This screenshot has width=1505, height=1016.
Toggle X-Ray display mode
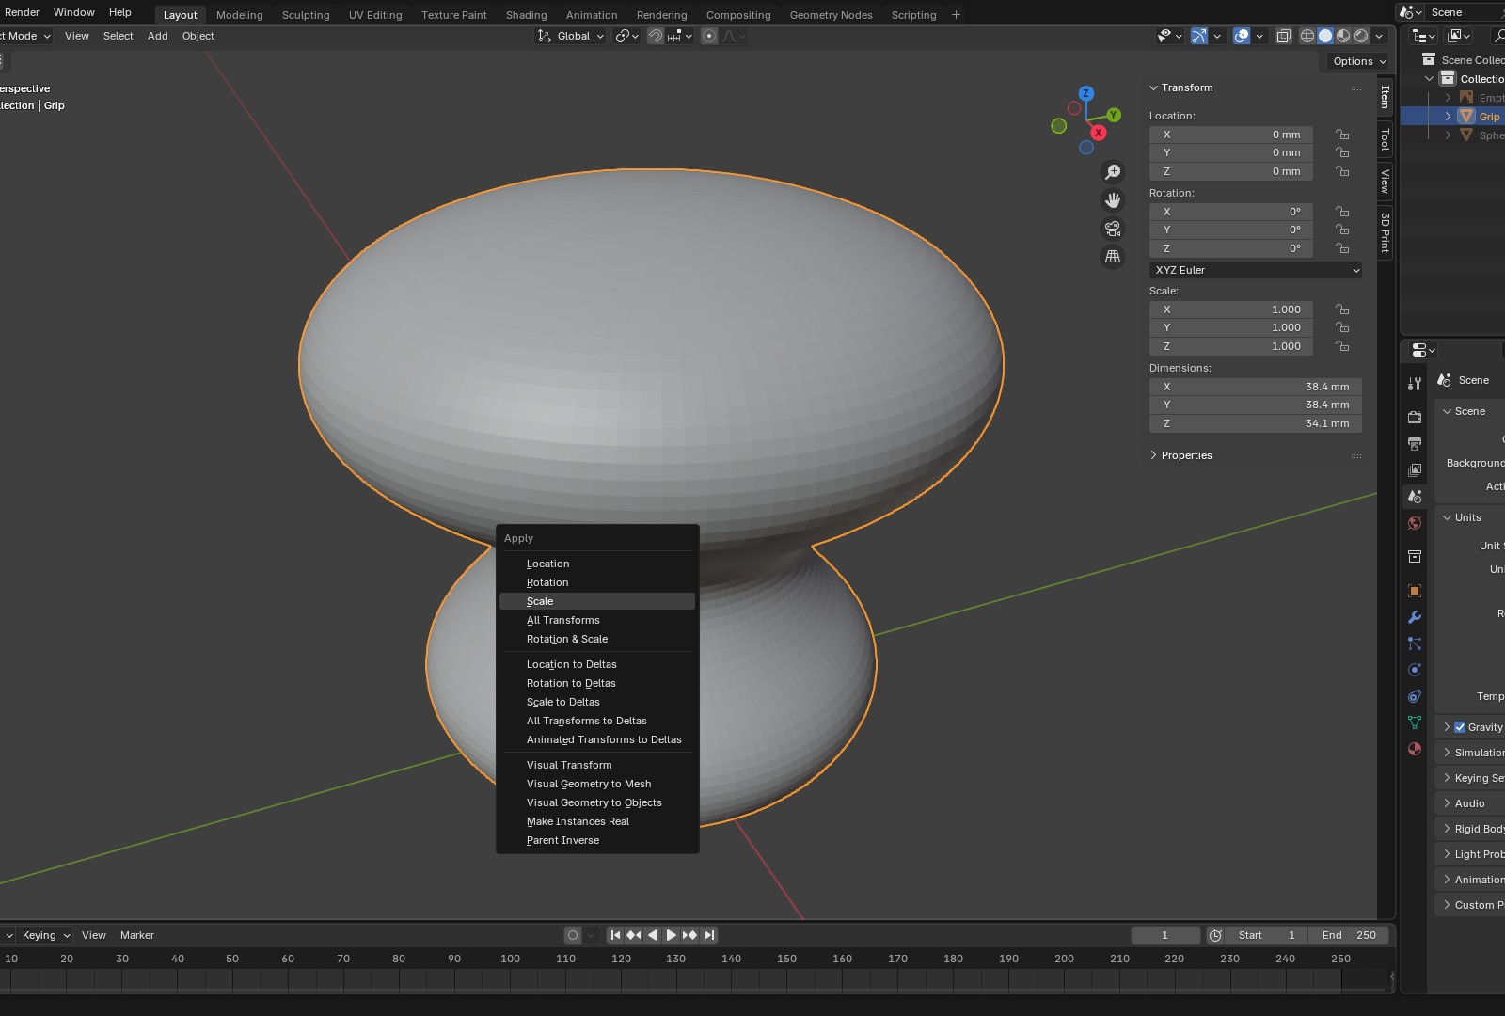coord(1284,36)
